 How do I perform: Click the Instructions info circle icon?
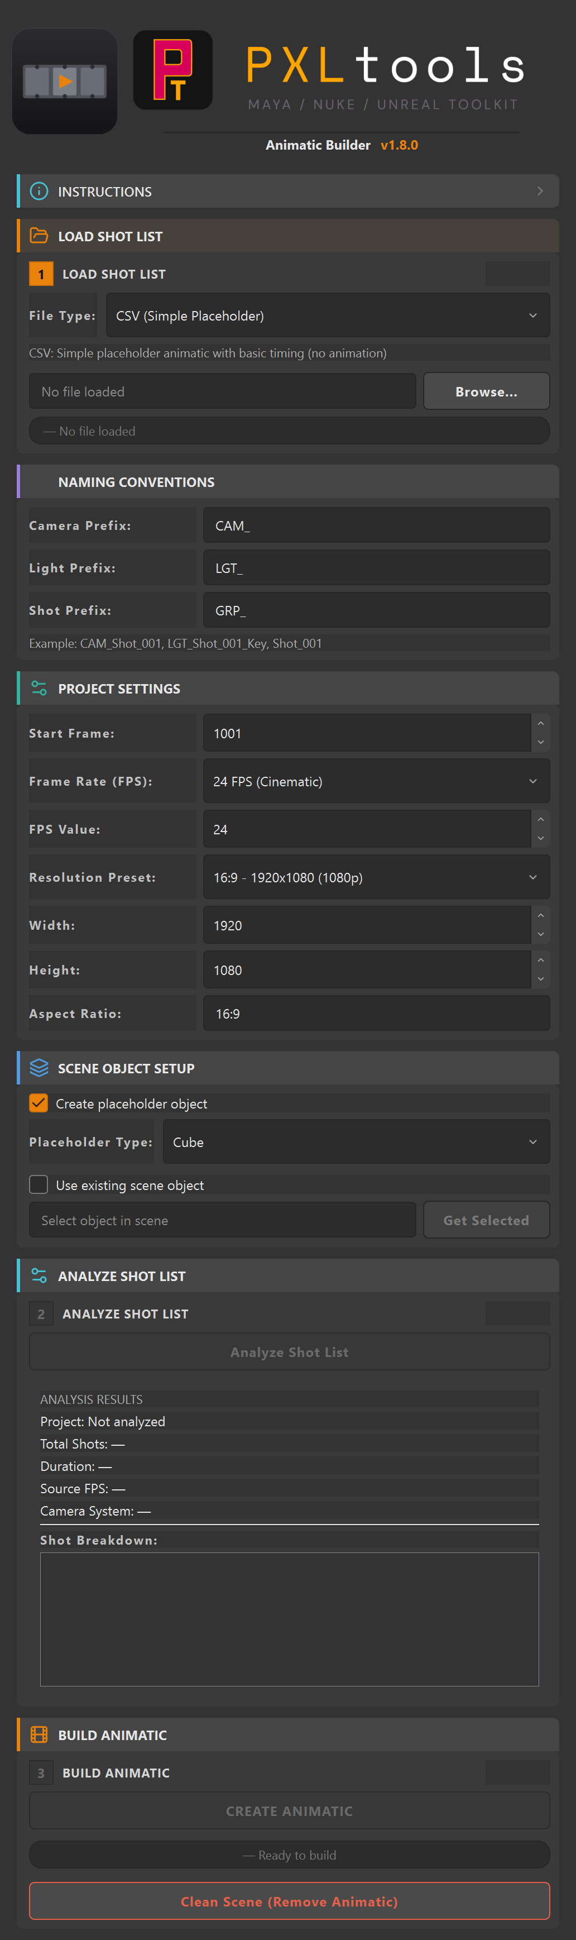click(39, 192)
